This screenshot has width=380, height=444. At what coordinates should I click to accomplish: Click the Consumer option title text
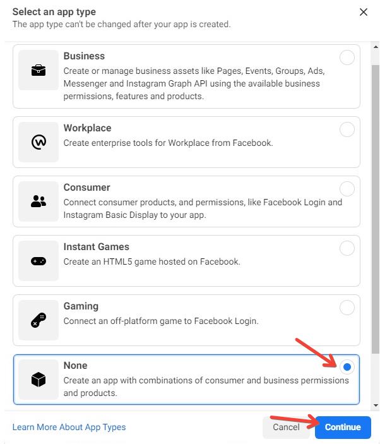[86, 188]
